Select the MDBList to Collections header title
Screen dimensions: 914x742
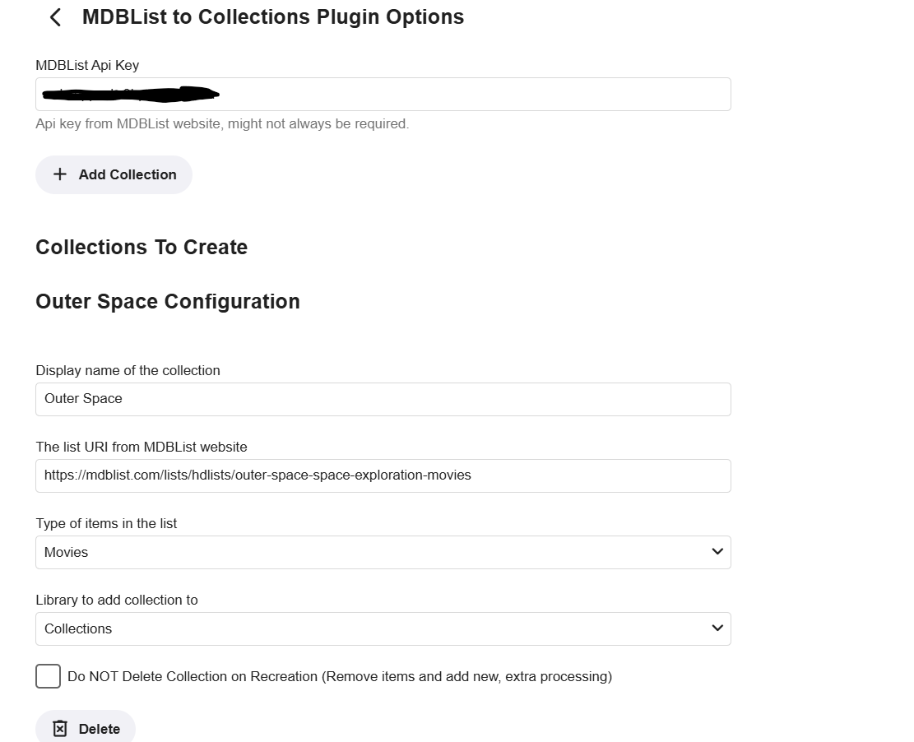[272, 16]
